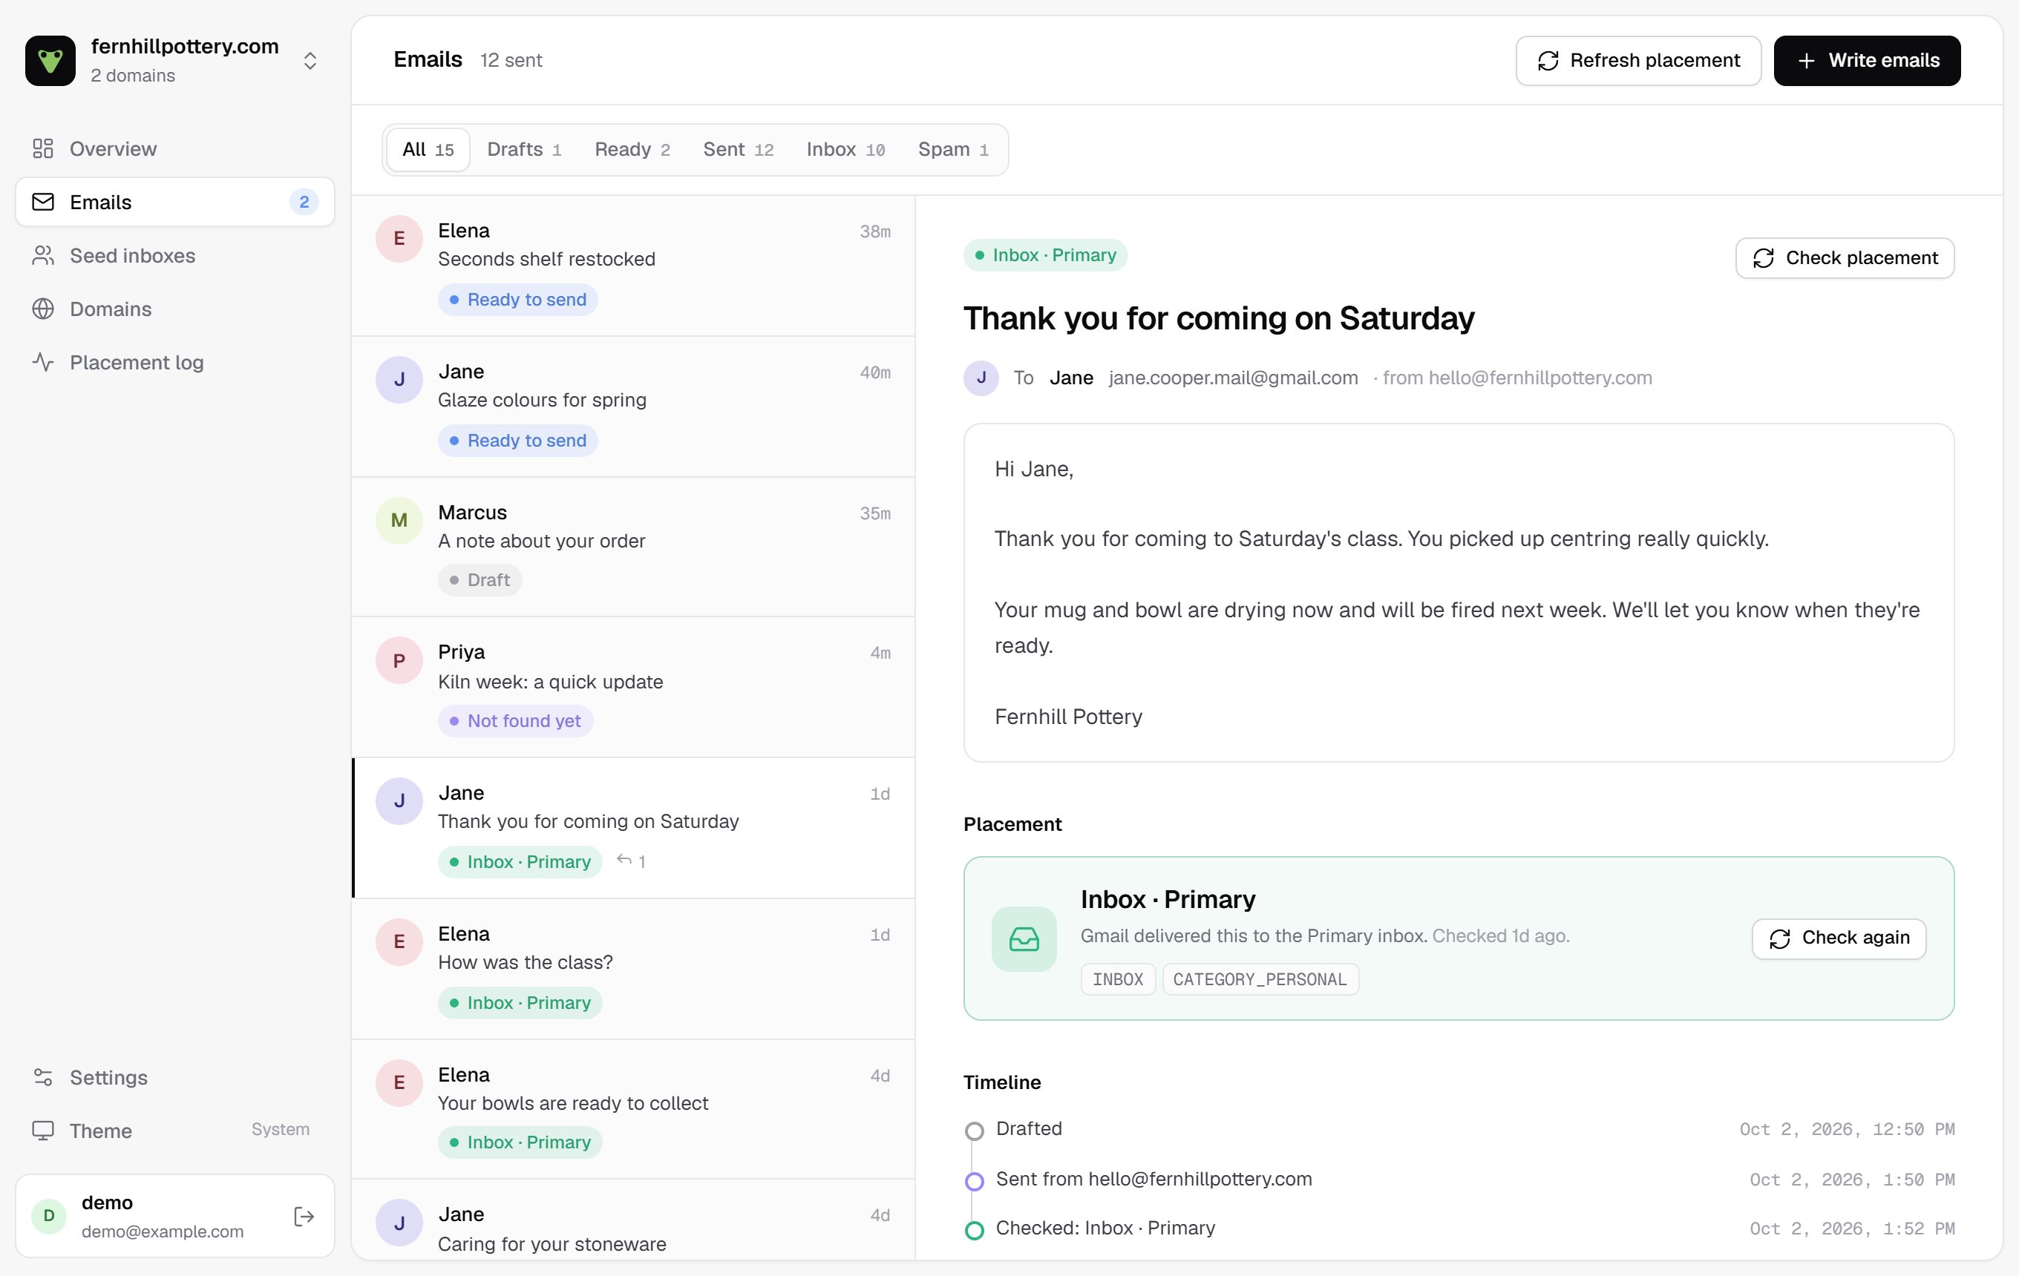Filter emails by Spam tab
Screen dimensions: 2019x1276
(x=953, y=149)
